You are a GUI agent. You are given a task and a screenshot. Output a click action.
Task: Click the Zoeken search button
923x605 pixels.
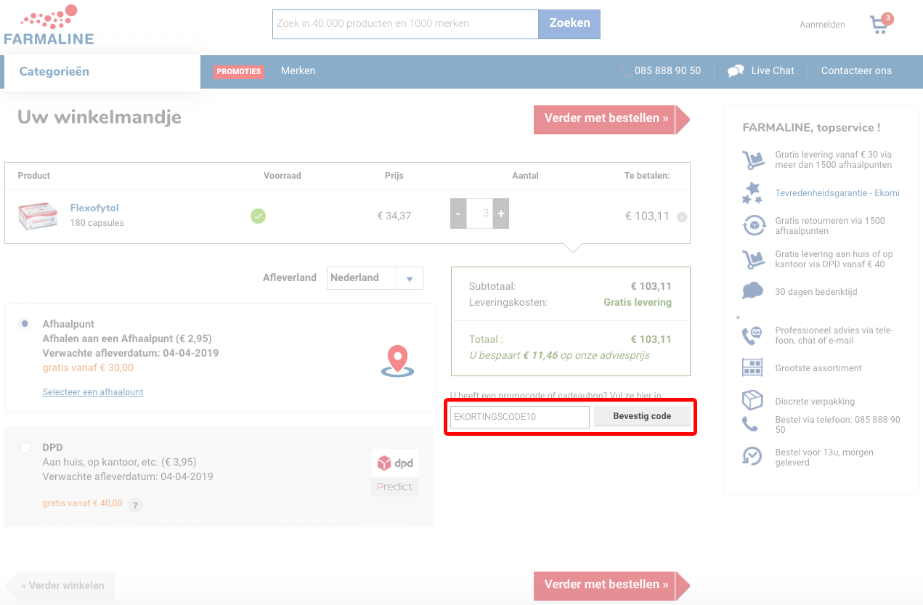[x=569, y=24]
